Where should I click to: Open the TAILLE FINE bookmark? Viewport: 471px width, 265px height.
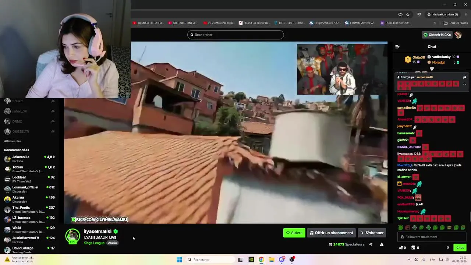click(x=183, y=23)
